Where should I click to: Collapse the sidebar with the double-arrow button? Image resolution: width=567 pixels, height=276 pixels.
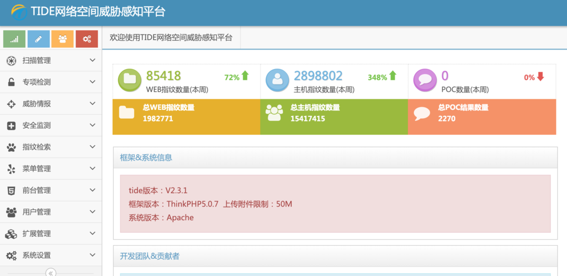[51, 273]
